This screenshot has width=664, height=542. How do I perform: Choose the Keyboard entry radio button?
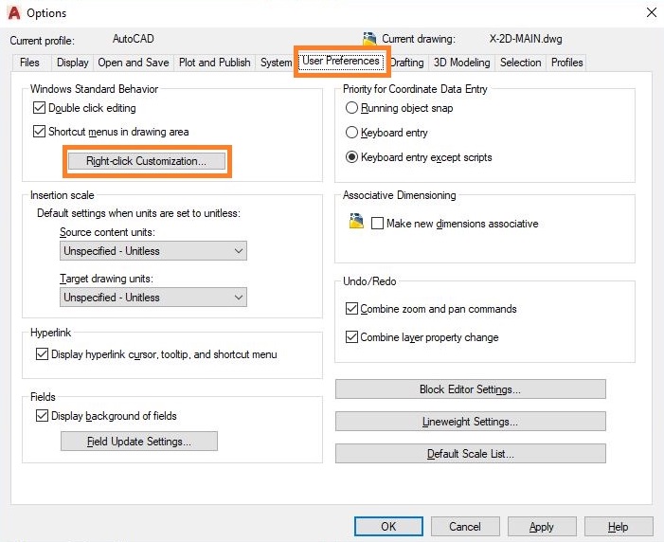coord(352,133)
